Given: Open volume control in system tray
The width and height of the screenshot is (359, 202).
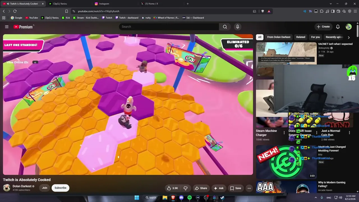Looking at the screenshot, I should click(340, 198).
